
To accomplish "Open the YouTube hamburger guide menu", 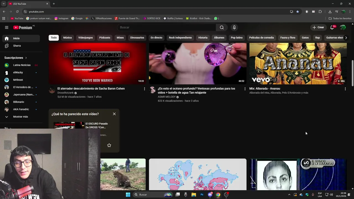I will pyautogui.click(x=7, y=27).
